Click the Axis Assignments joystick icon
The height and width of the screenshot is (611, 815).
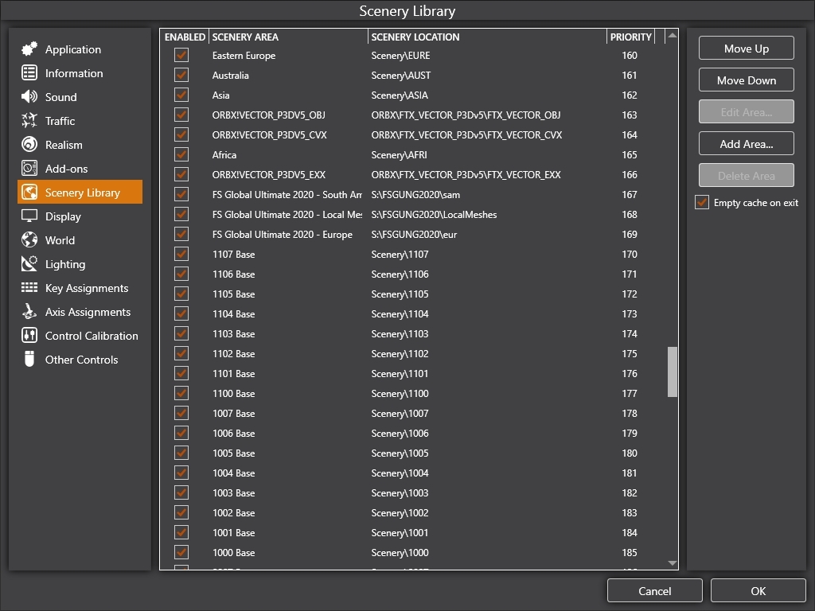coord(29,312)
